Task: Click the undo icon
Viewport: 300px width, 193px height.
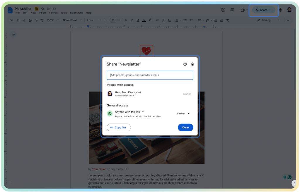Action: (x=18, y=20)
